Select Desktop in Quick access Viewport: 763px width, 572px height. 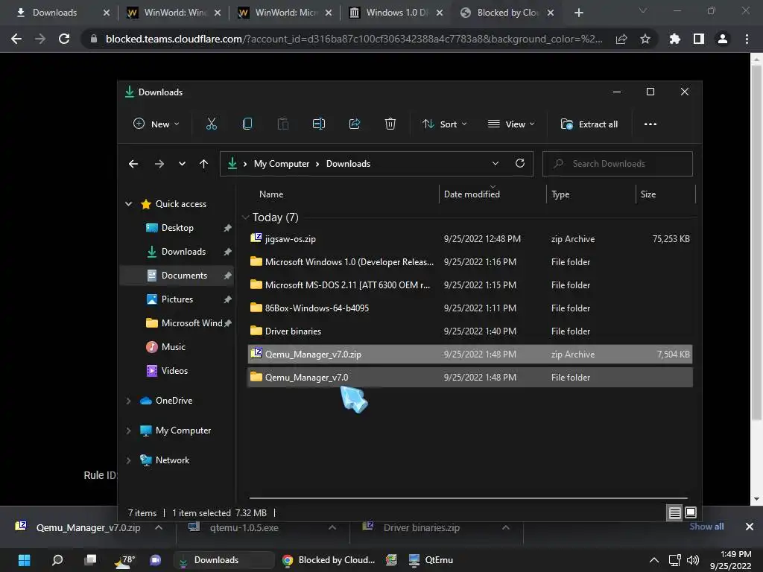point(177,228)
